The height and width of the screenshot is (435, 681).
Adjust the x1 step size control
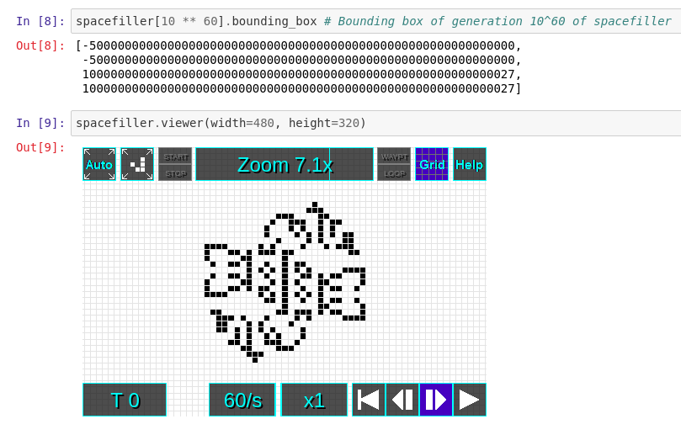(314, 400)
